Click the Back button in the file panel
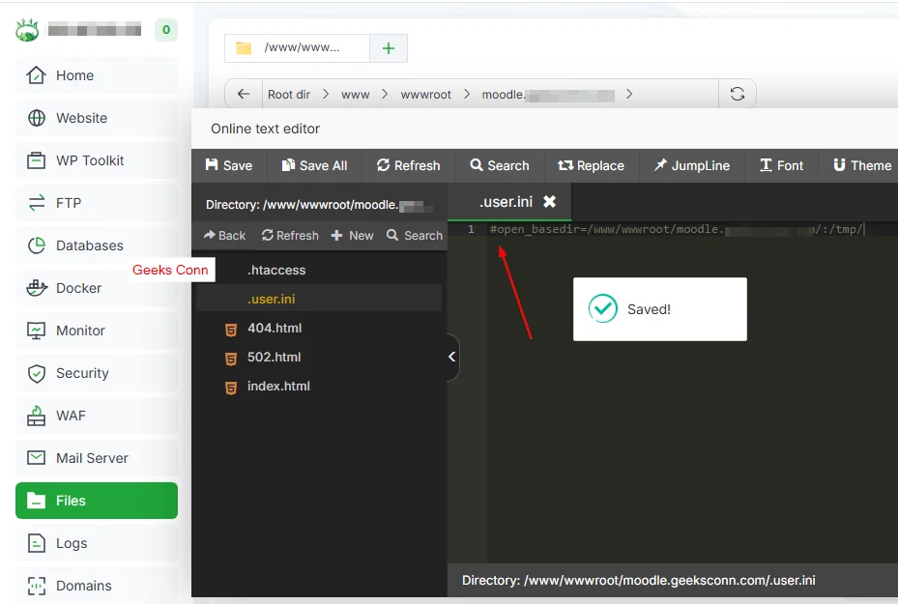Image resolution: width=898 pixels, height=604 pixels. coord(223,235)
